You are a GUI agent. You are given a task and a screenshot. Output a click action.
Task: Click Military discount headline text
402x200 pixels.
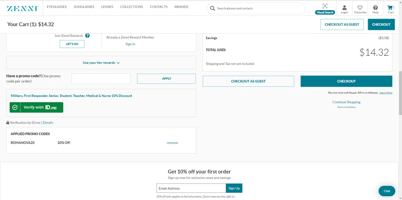point(71,96)
